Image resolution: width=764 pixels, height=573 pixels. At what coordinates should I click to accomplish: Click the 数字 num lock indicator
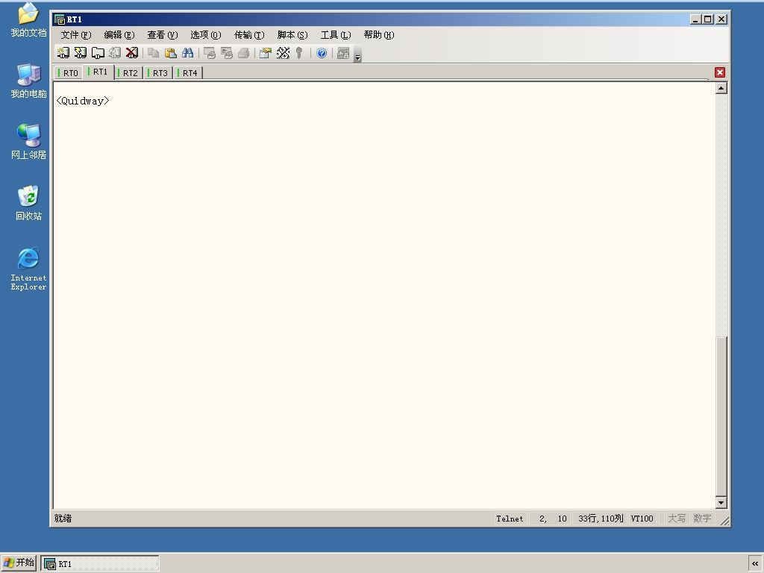click(x=702, y=519)
